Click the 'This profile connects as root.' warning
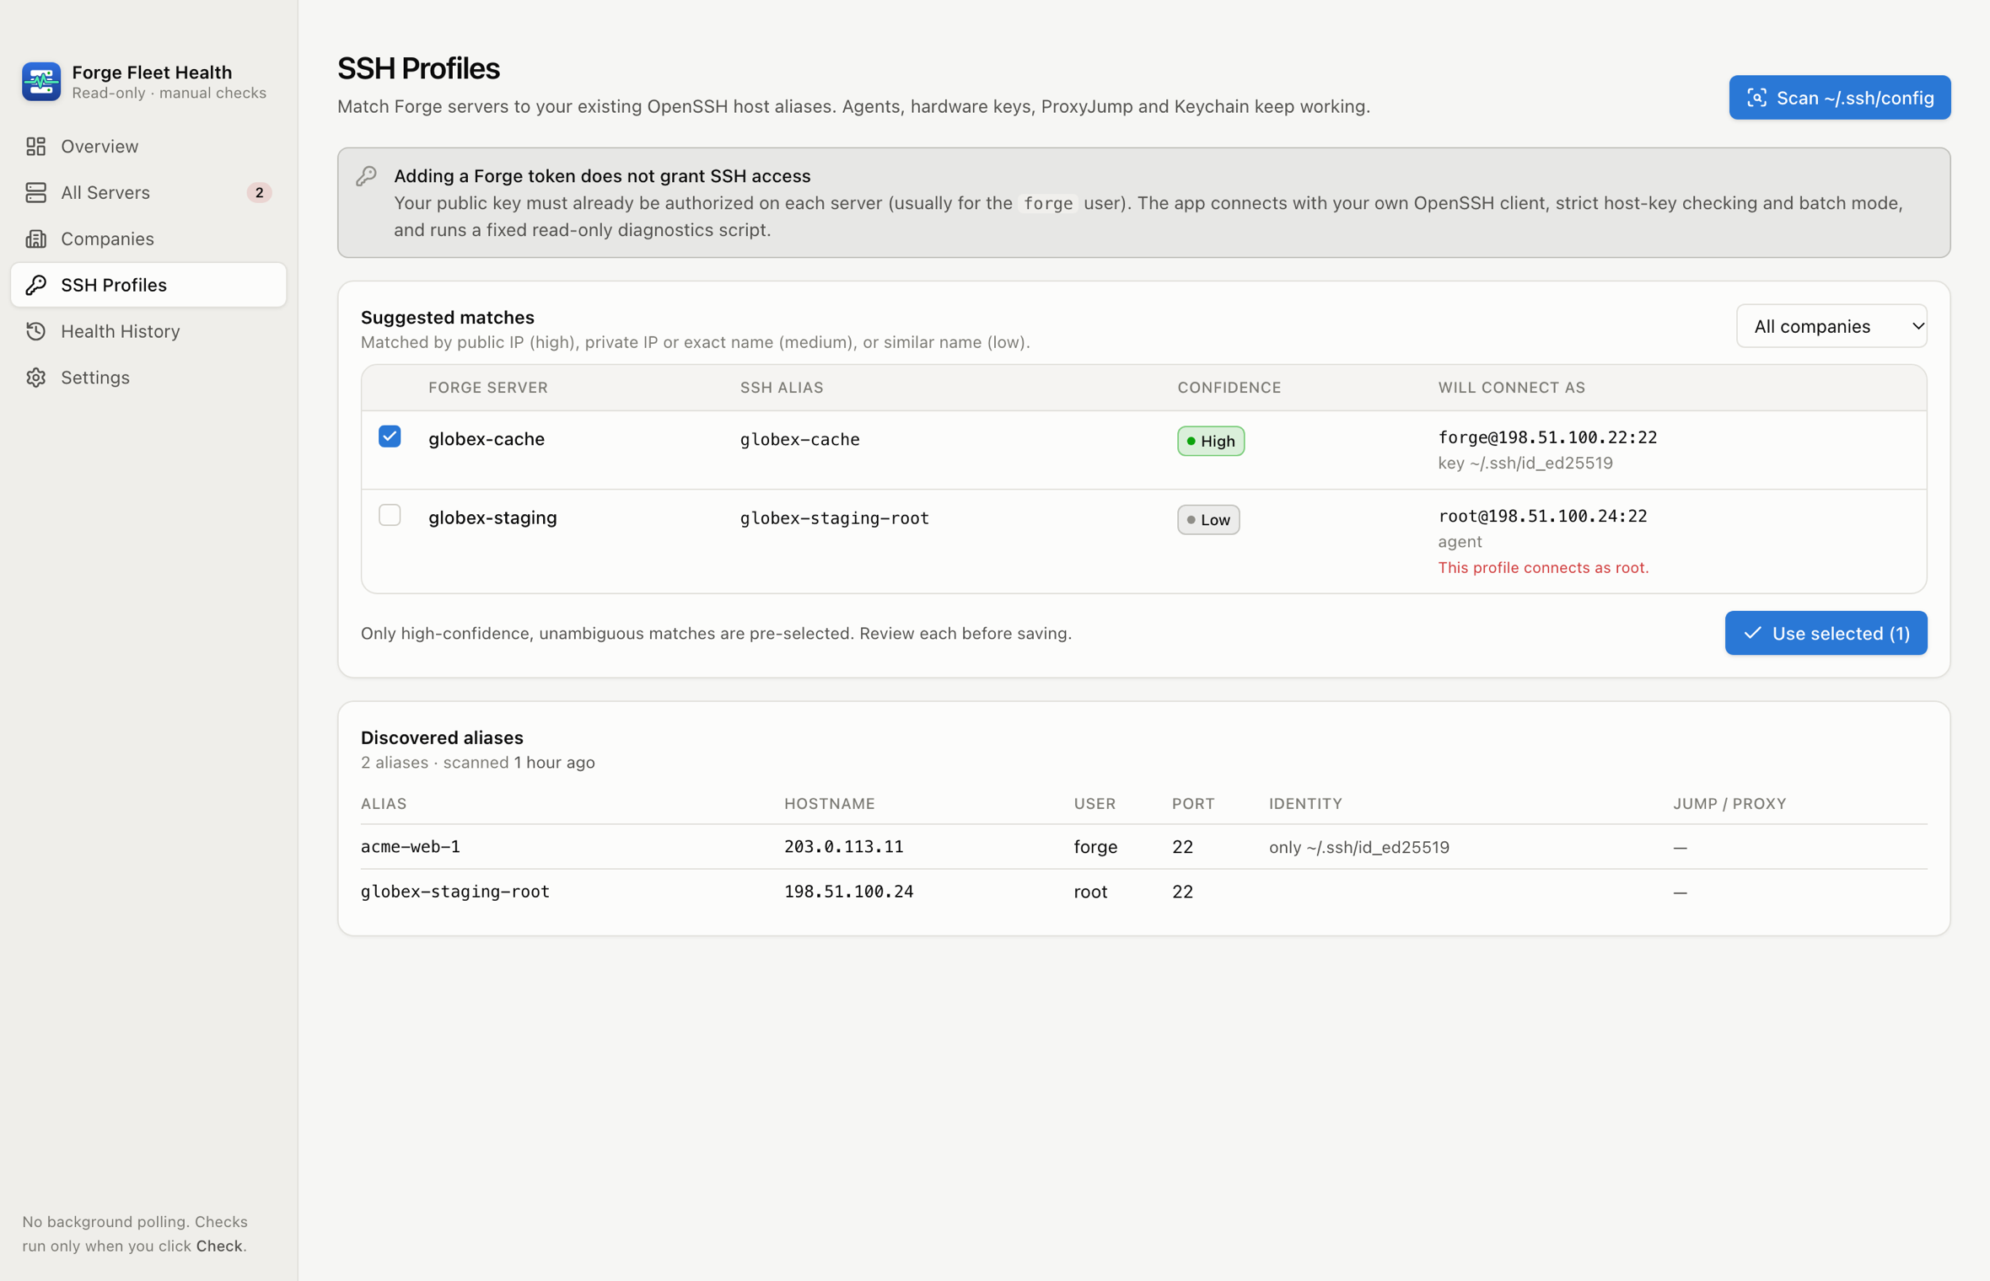This screenshot has width=1990, height=1281. [1543, 568]
